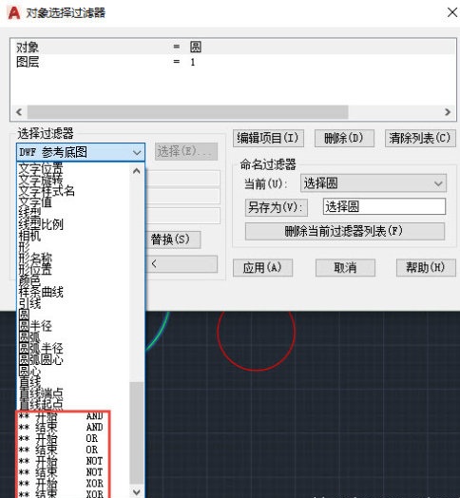Open the 当前(U) 选择圆 named filter dropdown
This screenshot has width=460, height=498.
(x=374, y=183)
